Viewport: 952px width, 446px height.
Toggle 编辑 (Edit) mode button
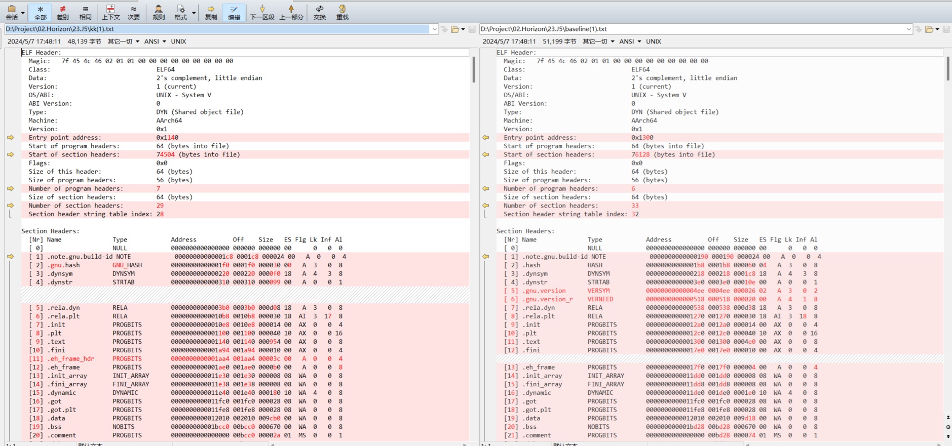[x=234, y=12]
